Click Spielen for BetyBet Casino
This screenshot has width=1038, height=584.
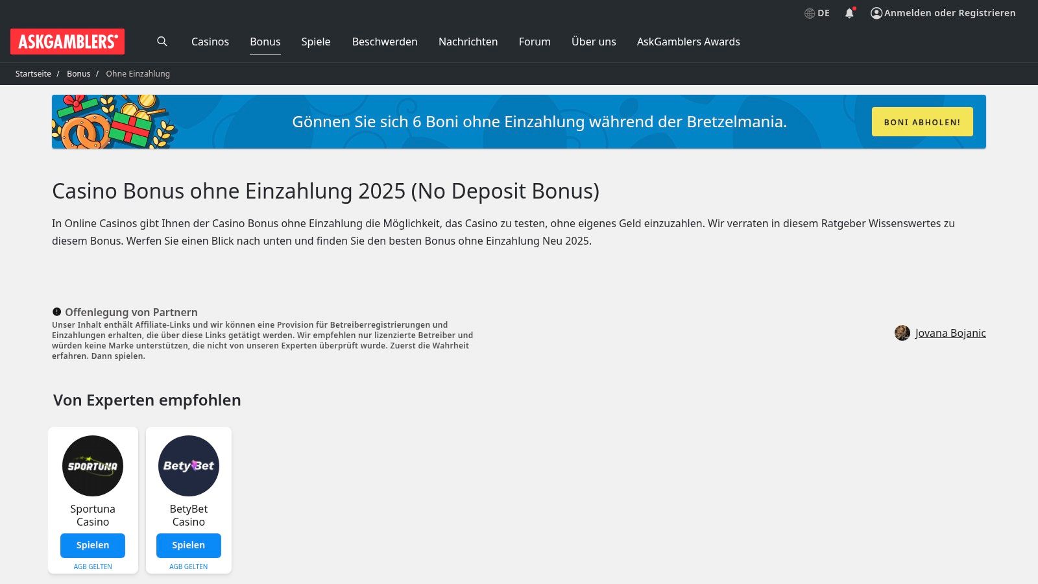click(188, 546)
